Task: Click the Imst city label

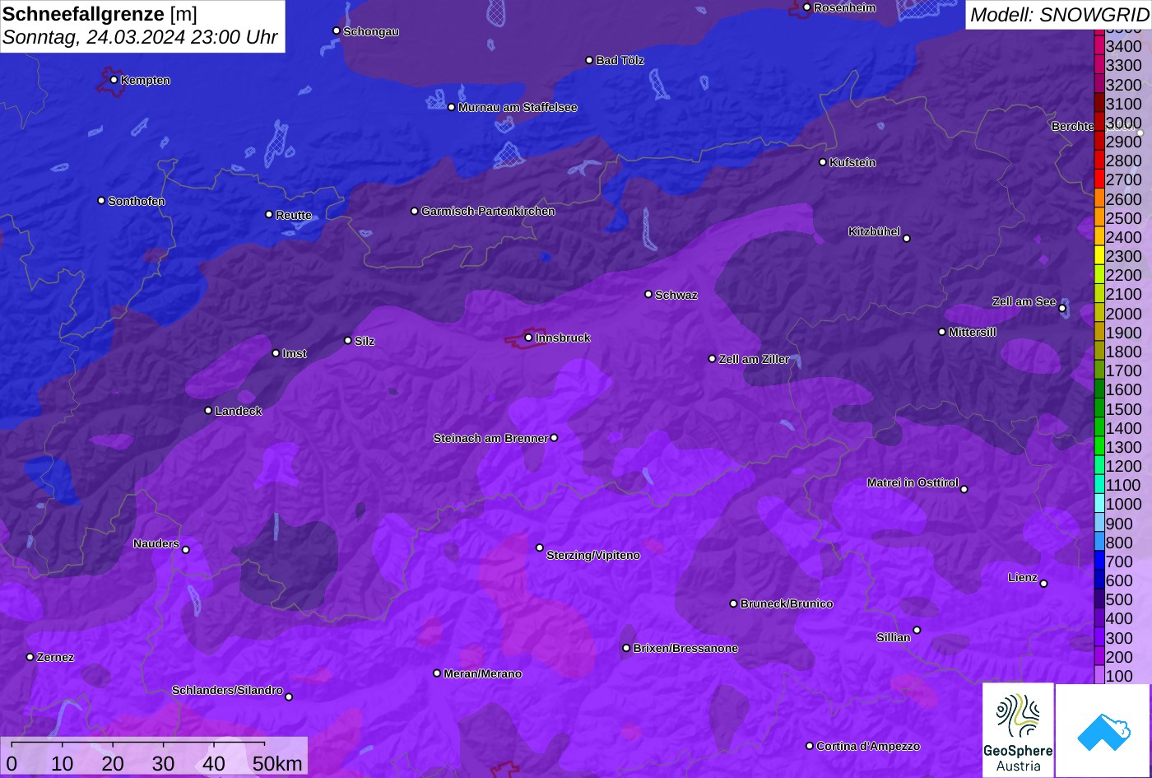Action: 295,353
